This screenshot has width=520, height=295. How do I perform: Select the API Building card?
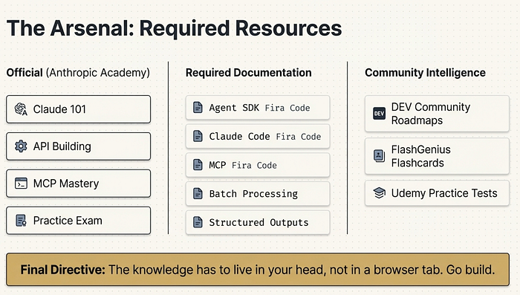[78, 146]
